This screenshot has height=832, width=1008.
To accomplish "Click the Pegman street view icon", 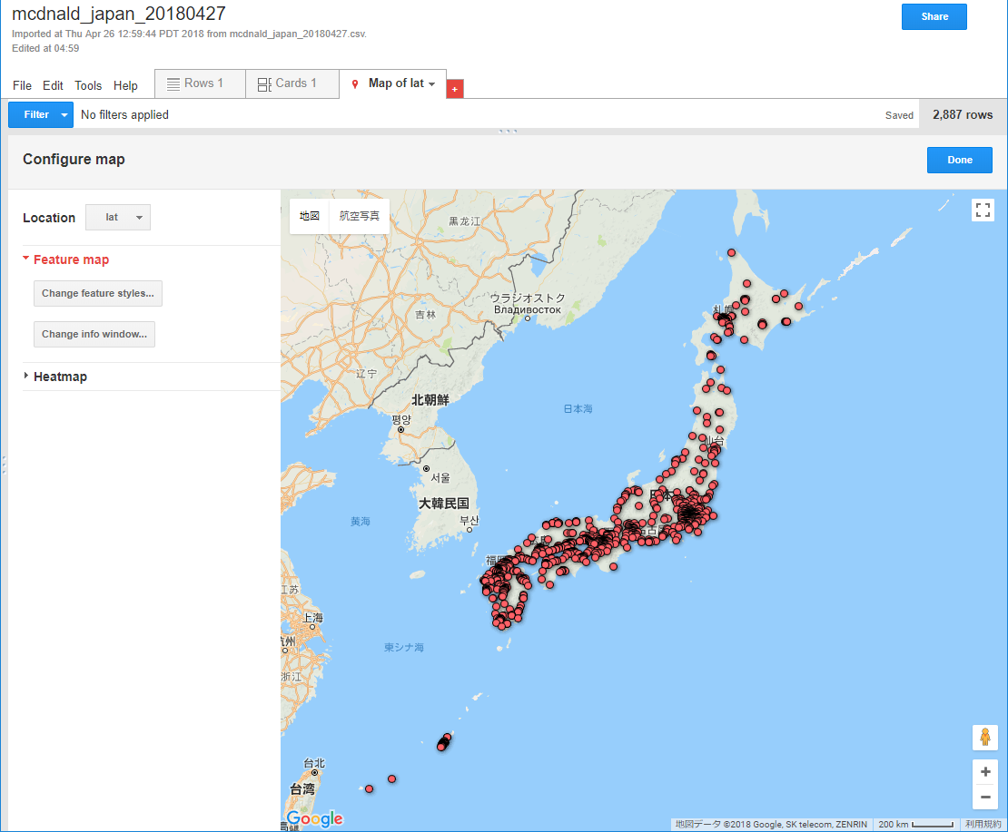I will pos(985,738).
